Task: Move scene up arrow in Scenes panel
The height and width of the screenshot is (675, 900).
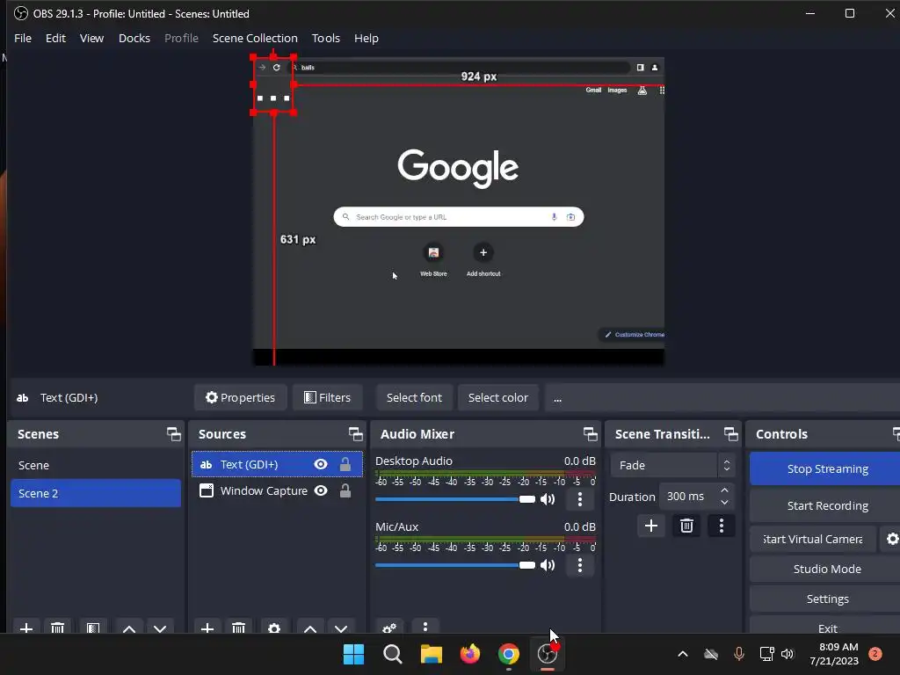Action: pos(128,628)
